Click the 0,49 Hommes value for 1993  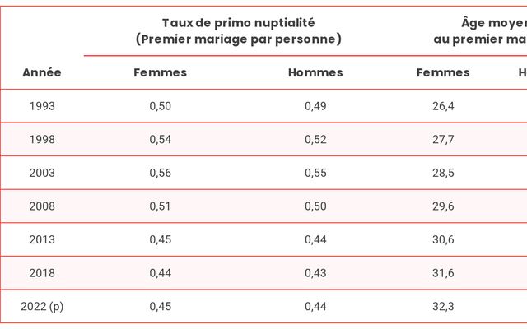coord(315,106)
